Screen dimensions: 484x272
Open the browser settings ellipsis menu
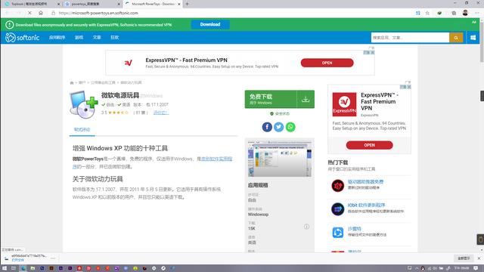(477, 13)
